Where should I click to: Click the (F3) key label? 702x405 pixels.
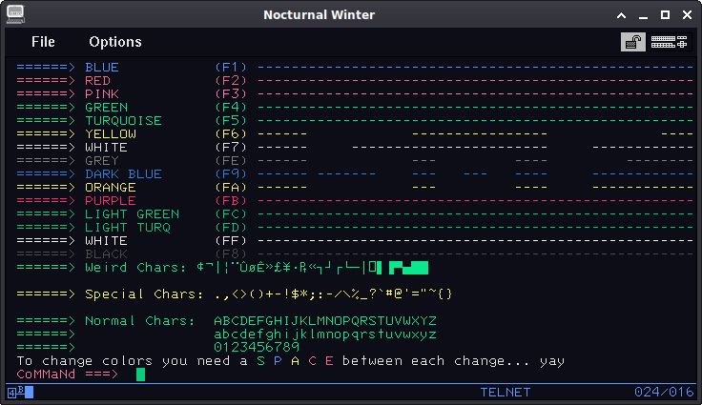coord(231,94)
